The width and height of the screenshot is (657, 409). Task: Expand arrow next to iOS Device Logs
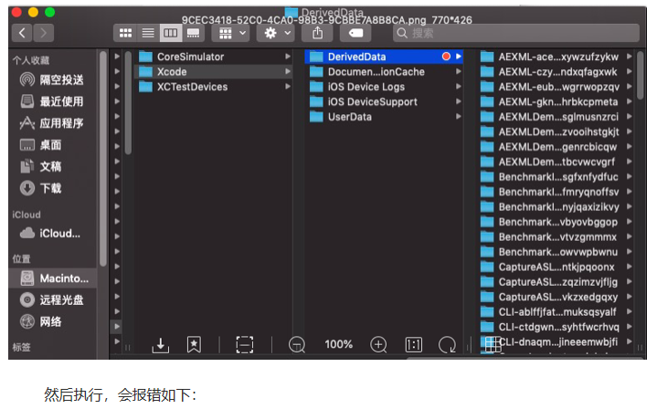[459, 87]
